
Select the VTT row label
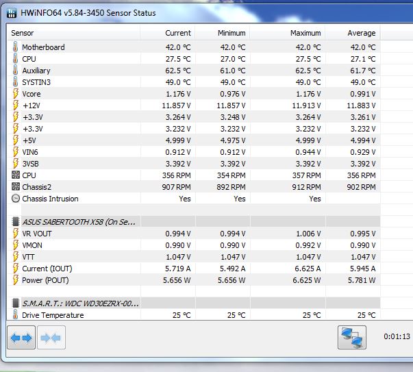[28, 257]
